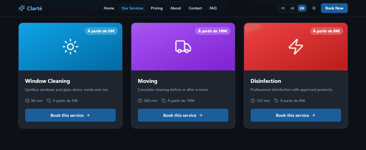The width and height of the screenshot is (366, 150).
Task: Click the clock icon beside 360 min
Action: coord(140,101)
